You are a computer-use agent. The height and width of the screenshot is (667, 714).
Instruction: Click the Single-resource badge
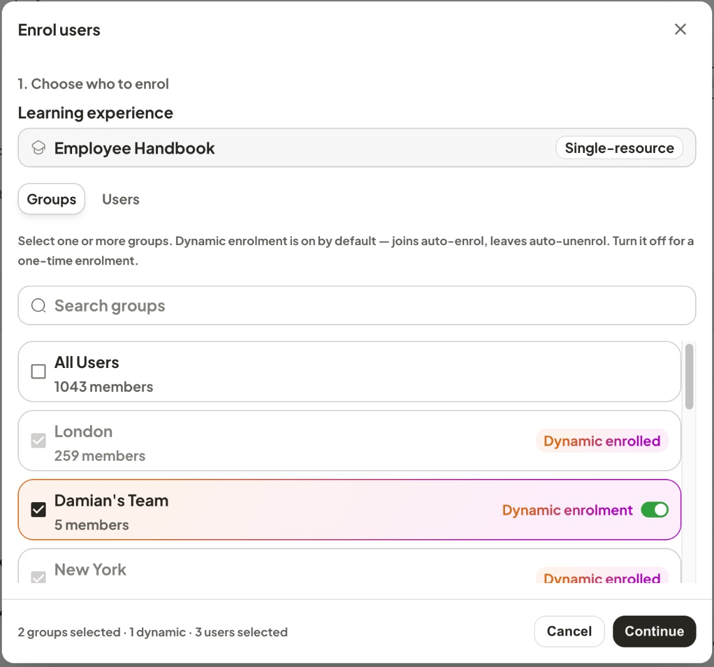(x=619, y=148)
